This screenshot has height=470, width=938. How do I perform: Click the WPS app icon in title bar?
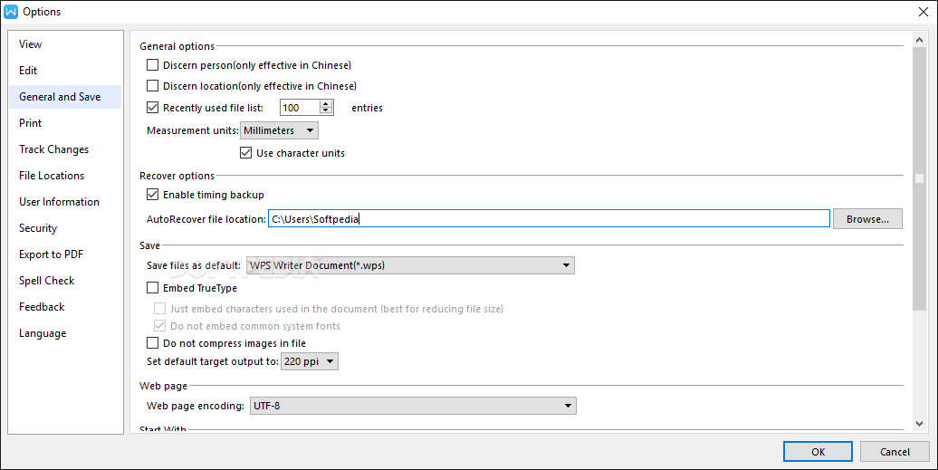coord(12,12)
